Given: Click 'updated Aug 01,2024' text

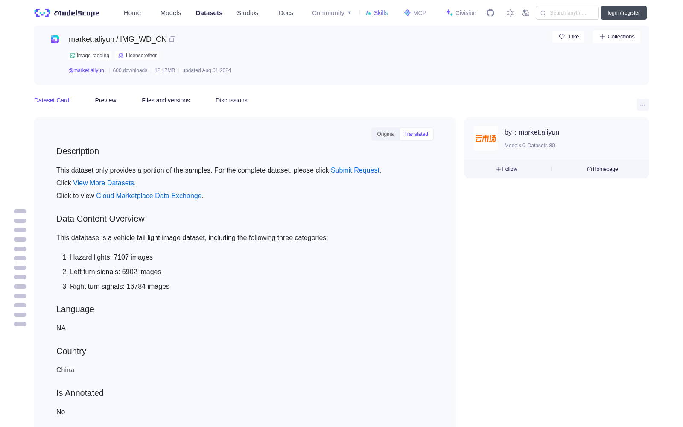Looking at the screenshot, I should point(207,70).
